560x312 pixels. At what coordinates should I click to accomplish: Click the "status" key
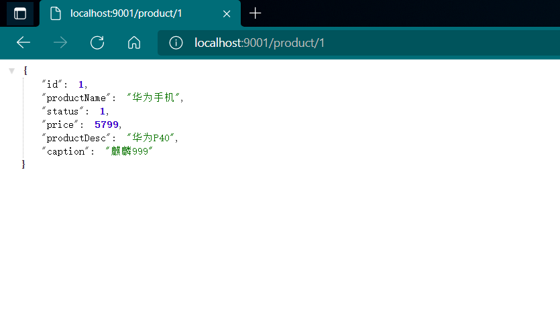click(x=63, y=111)
